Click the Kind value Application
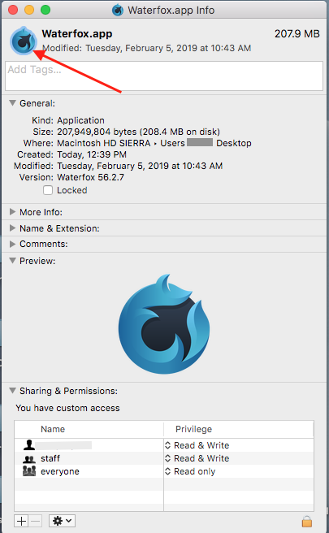Image resolution: width=329 pixels, height=533 pixels. coord(80,120)
